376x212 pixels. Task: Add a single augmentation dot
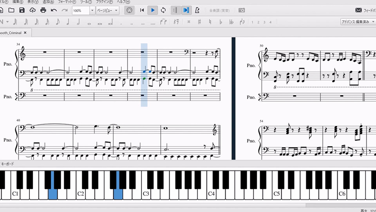pyautogui.click(x=121, y=24)
